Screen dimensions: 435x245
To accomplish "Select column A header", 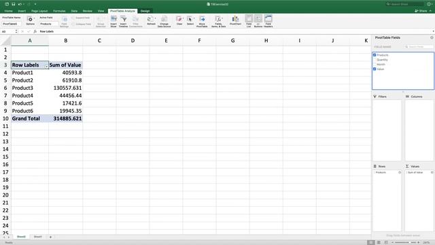I will 30,41.
